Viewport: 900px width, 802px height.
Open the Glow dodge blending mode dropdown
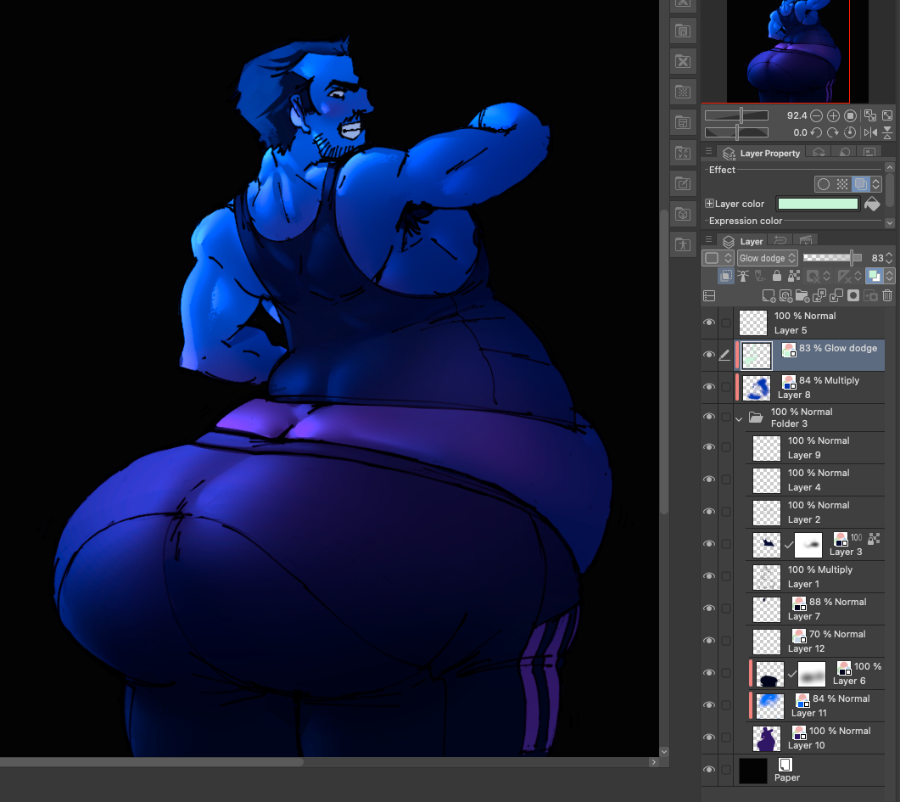point(767,258)
